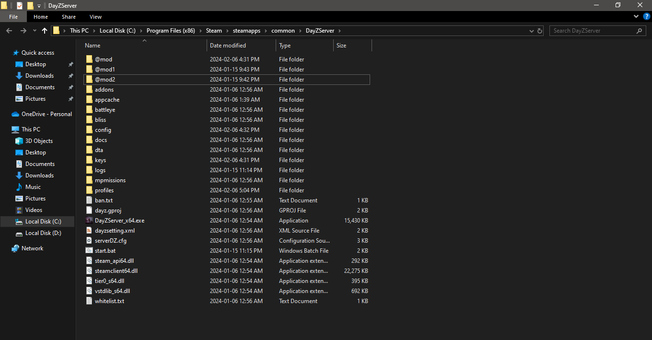Jump to Local Disk (C:) breadcrumb
This screenshot has width=652, height=340.
point(117,31)
